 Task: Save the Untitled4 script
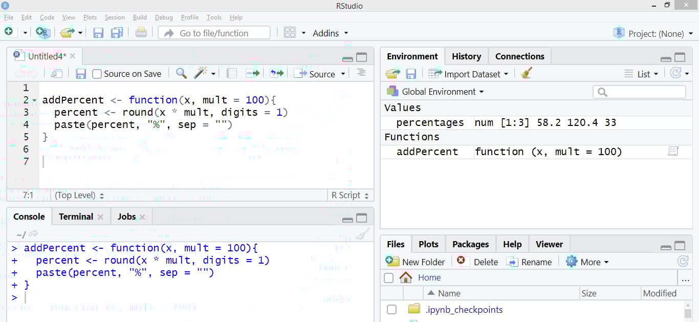coord(81,73)
